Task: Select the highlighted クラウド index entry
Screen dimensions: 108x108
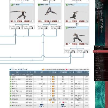Action: 100,52
